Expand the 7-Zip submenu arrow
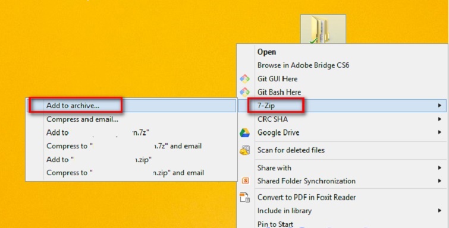Image resolution: width=449 pixels, height=228 pixels. point(439,106)
